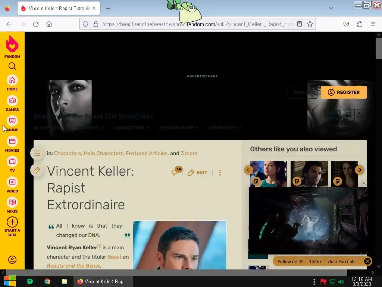Open Firefox hamburger menu
Viewport: 382px width, 287px height.
[373, 24]
